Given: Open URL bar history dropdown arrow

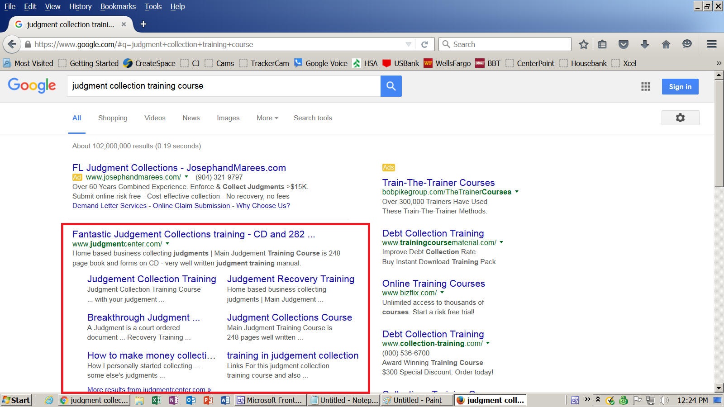Looking at the screenshot, I should click(408, 44).
